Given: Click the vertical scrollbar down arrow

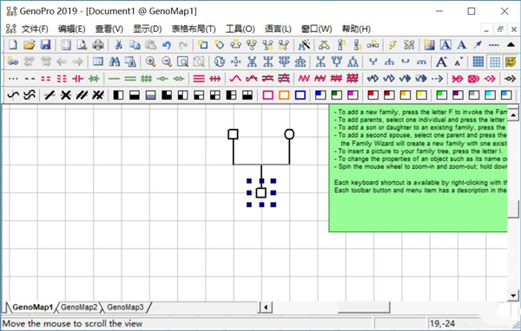Looking at the screenshot, I should coord(513,295).
